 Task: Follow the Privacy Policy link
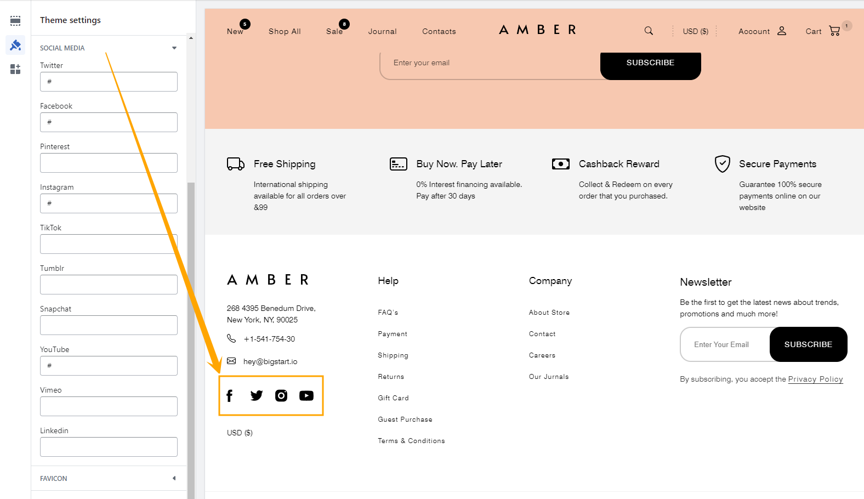[x=815, y=379]
